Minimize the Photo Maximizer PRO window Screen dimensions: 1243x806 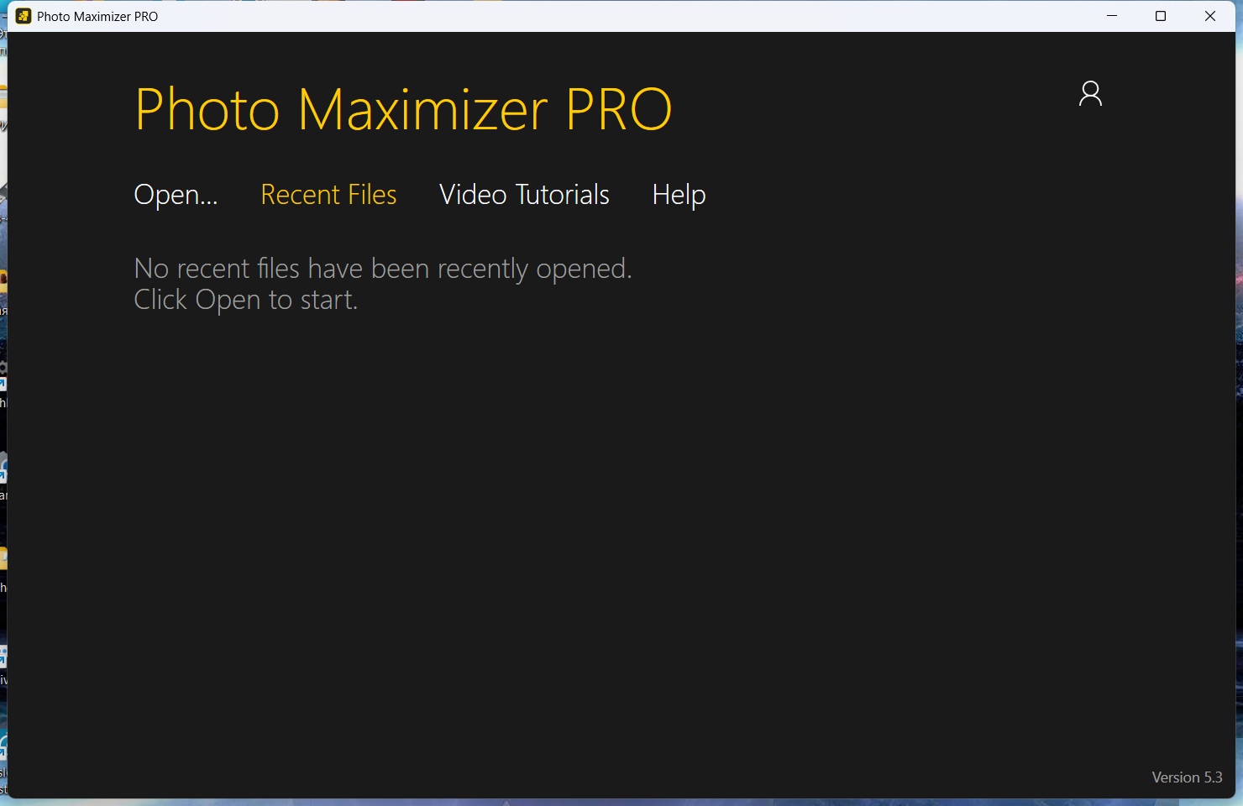[x=1112, y=16]
